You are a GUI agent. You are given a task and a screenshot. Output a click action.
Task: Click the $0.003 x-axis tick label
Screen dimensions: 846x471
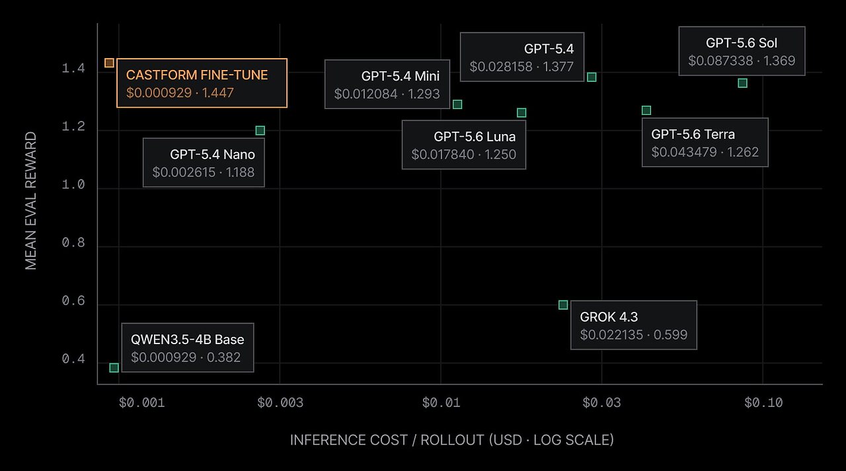(281, 402)
